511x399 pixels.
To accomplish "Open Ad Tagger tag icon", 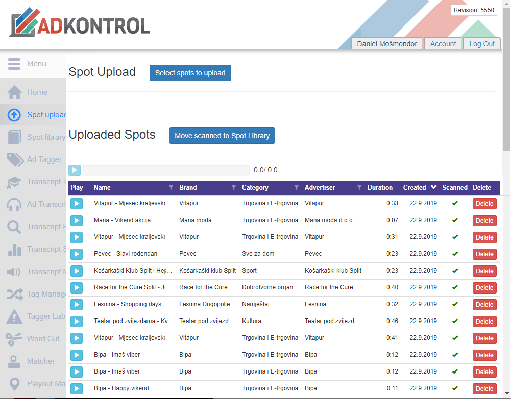I will coord(15,159).
